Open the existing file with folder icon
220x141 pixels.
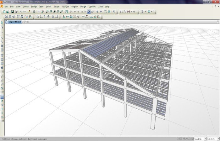(x=8, y=12)
